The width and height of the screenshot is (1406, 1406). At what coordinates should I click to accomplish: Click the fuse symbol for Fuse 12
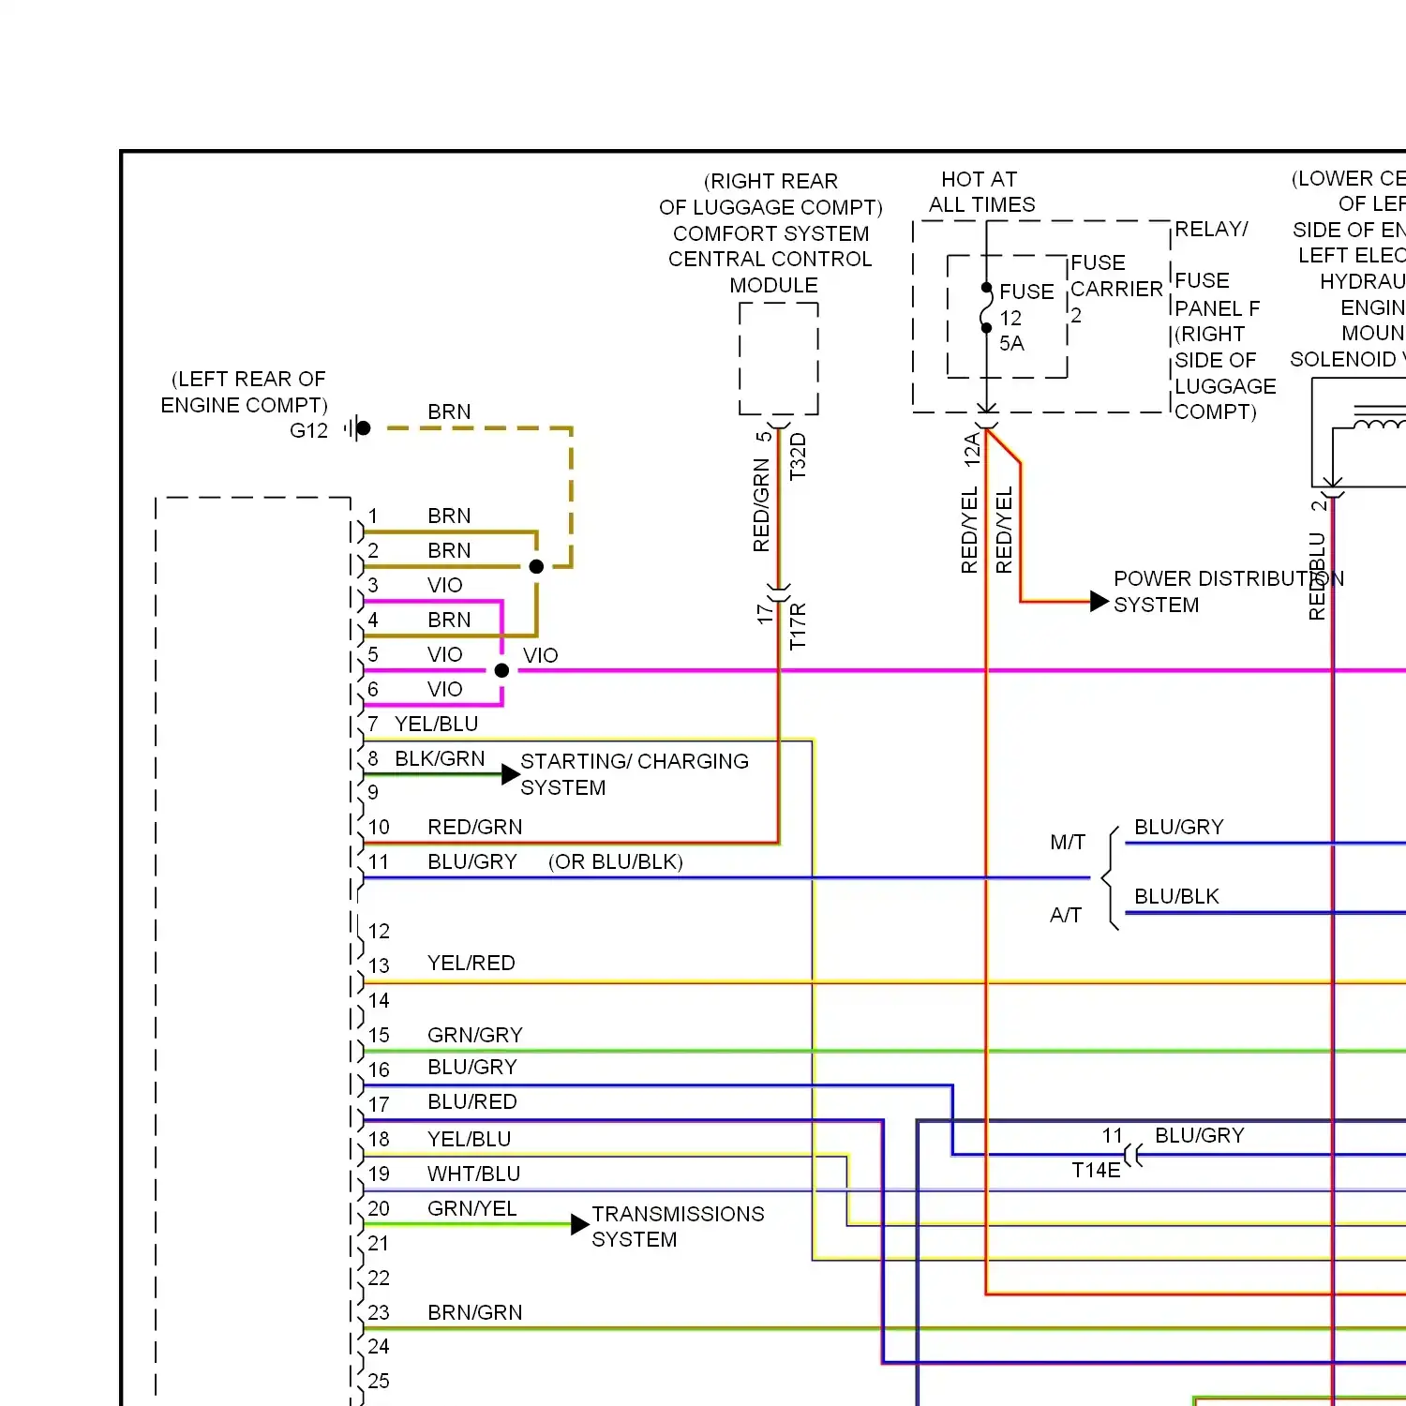click(x=986, y=307)
